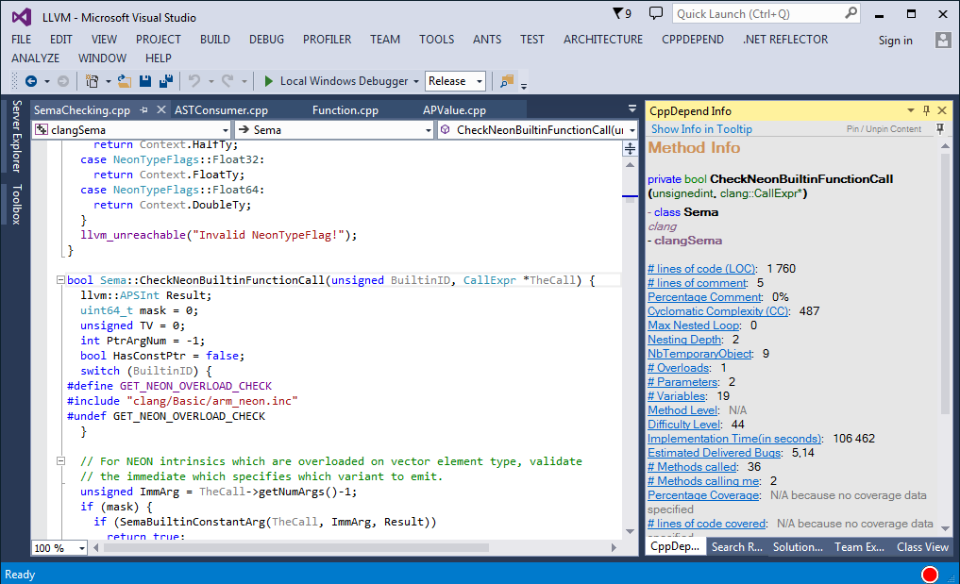Click the editor horizontal scrollbar thumb
Image resolution: width=960 pixels, height=584 pixels.
pos(296,548)
